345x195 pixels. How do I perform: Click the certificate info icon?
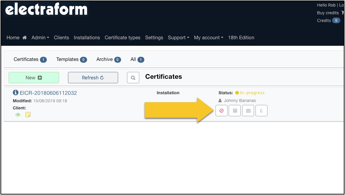click(x=16, y=92)
